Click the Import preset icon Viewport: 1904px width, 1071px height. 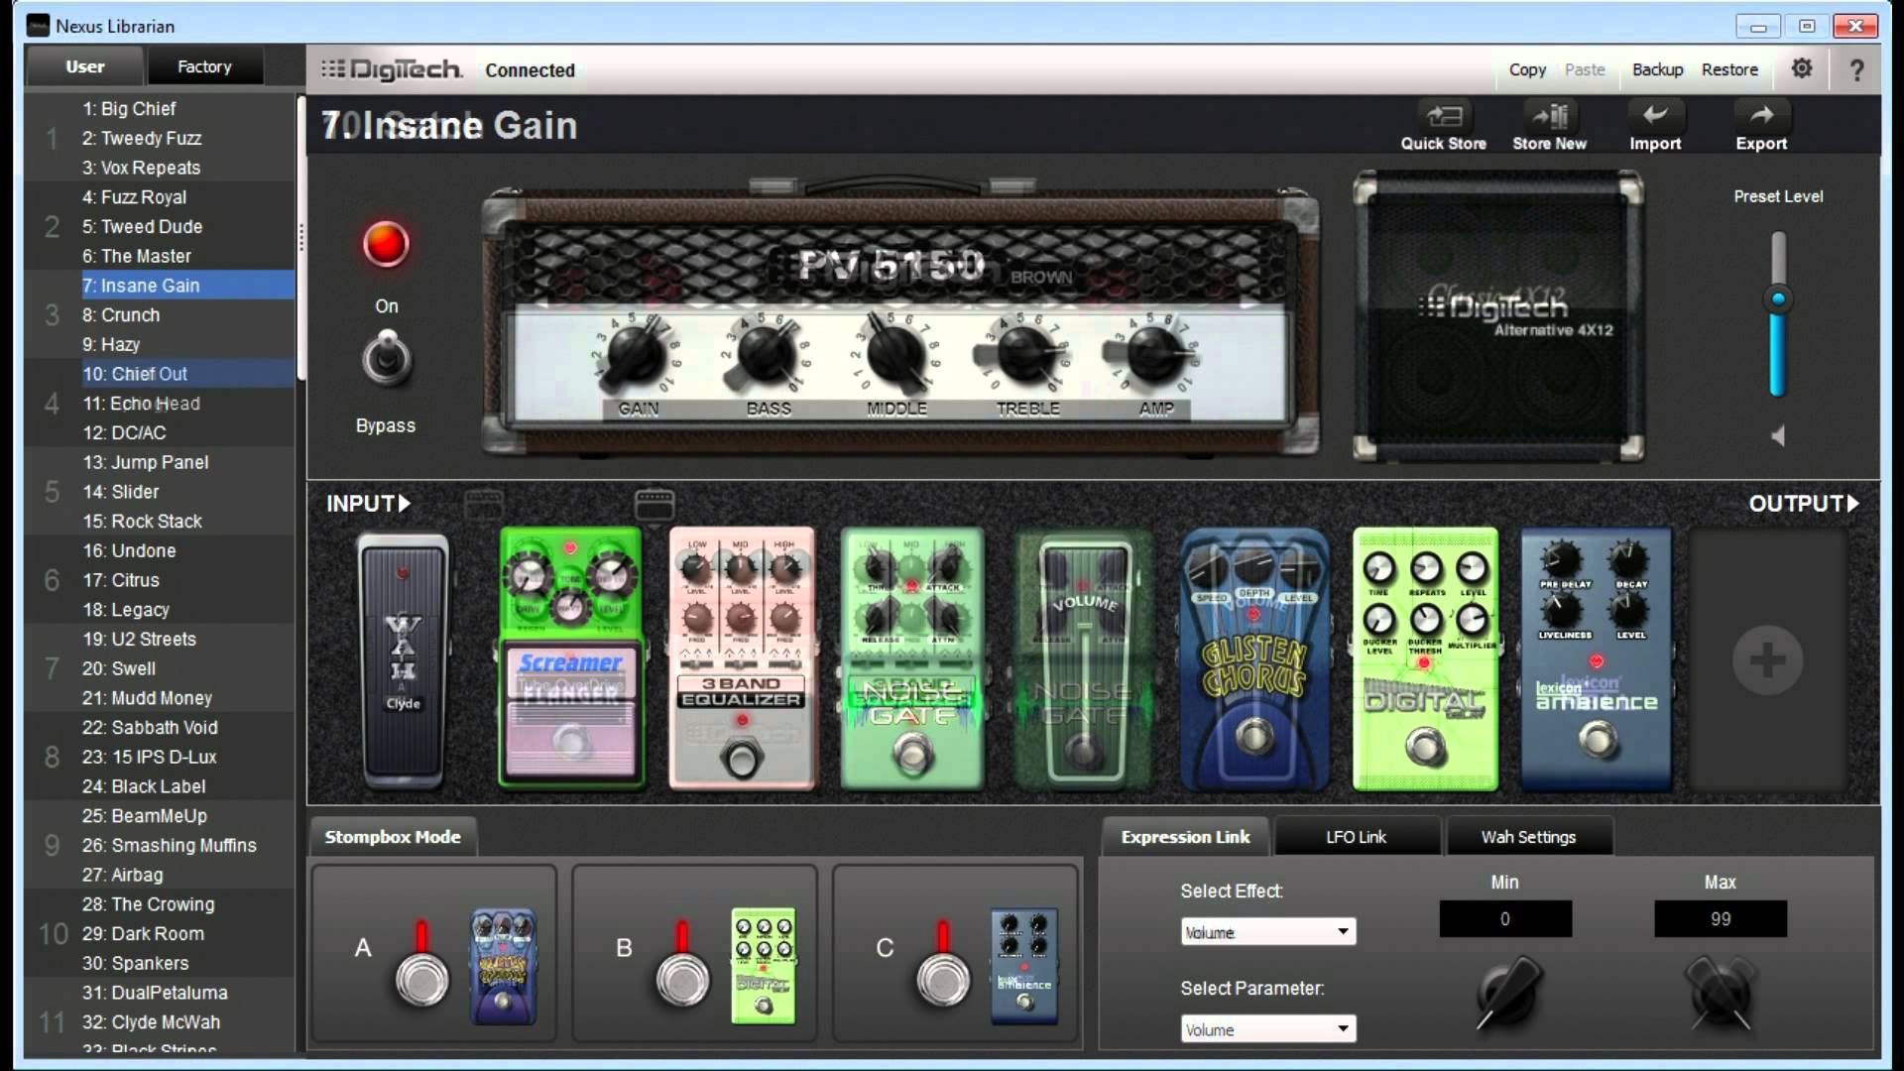coord(1655,115)
